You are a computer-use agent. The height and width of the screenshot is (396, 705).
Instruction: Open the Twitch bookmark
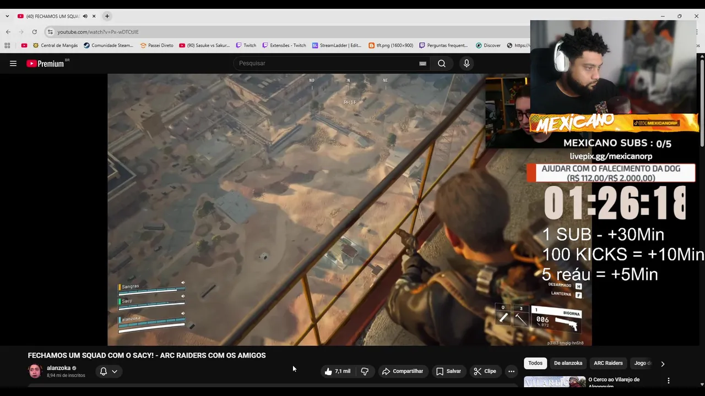[246, 46]
